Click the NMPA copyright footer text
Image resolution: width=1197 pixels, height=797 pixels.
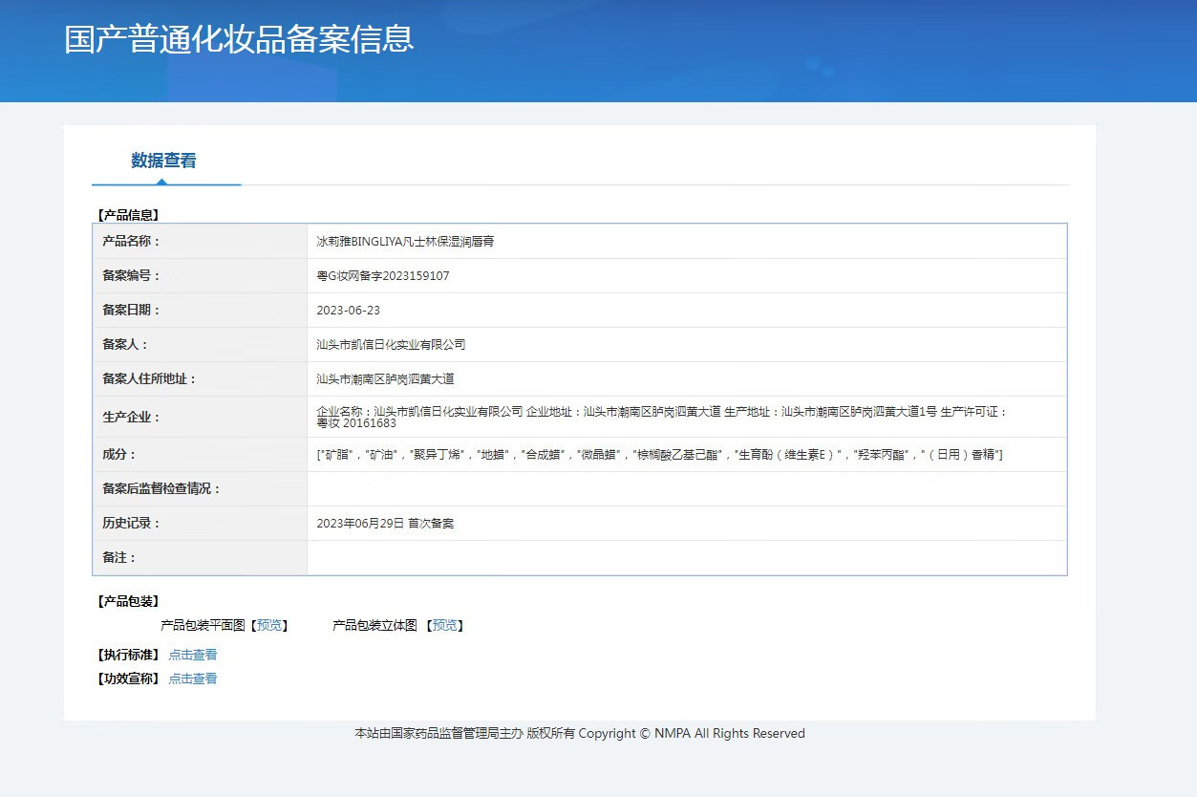coord(580,734)
